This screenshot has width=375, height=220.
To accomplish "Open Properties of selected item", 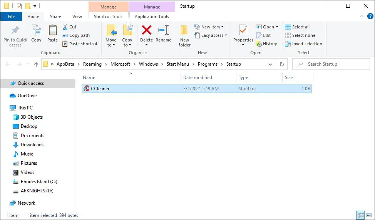I will point(243,35).
